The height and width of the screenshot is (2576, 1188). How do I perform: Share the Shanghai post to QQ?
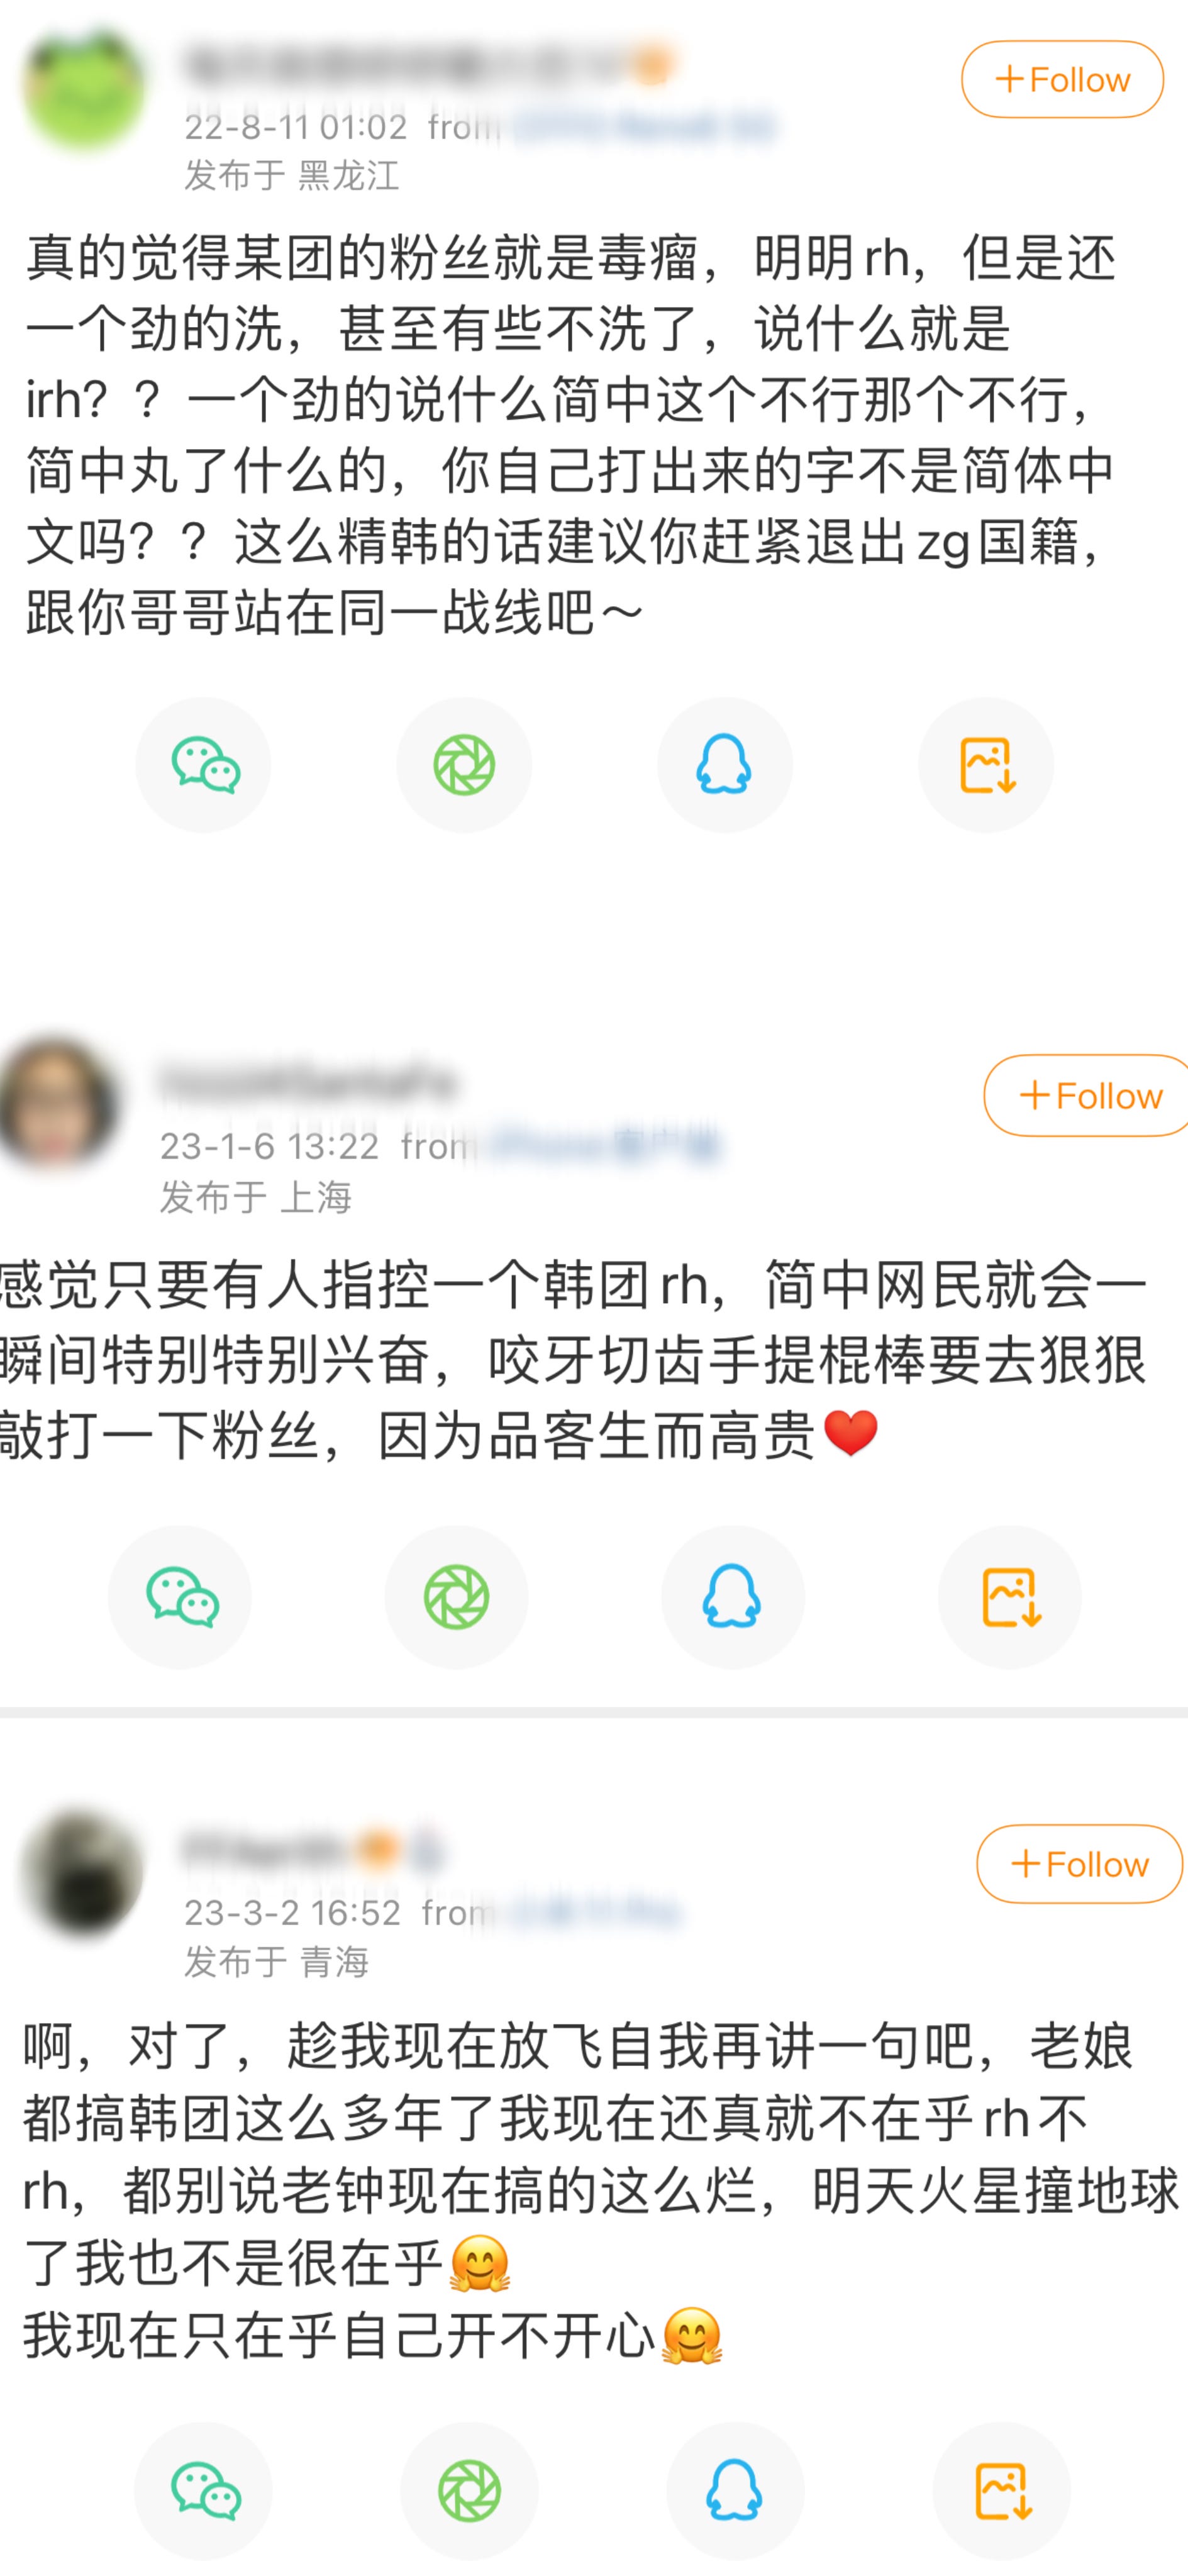pos(733,1597)
